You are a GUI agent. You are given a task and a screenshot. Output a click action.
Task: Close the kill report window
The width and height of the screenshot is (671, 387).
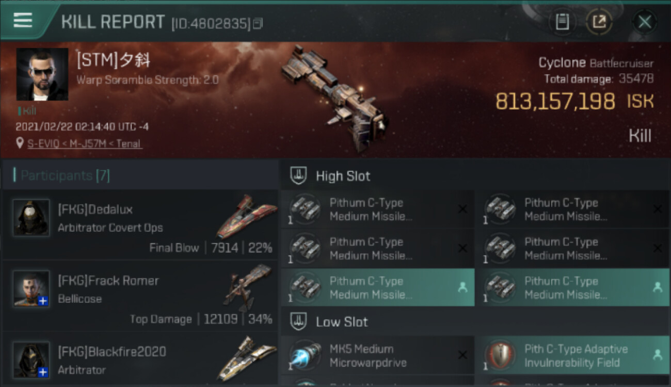pyautogui.click(x=644, y=22)
